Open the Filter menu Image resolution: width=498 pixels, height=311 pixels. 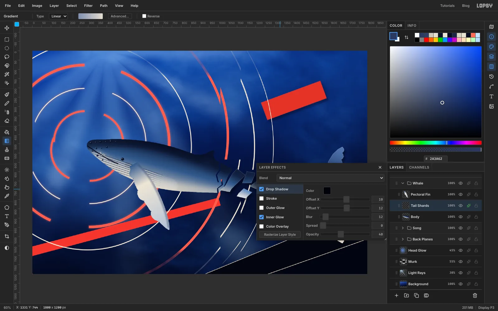88,6
